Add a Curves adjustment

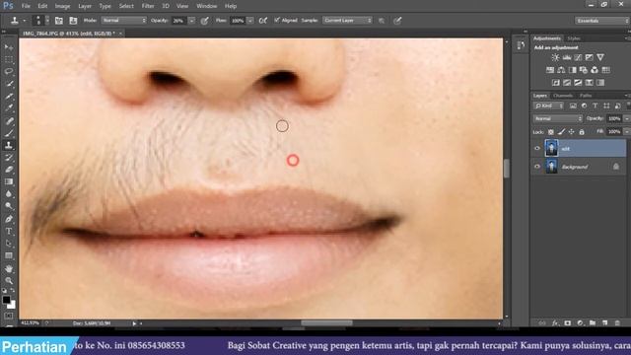(578, 57)
